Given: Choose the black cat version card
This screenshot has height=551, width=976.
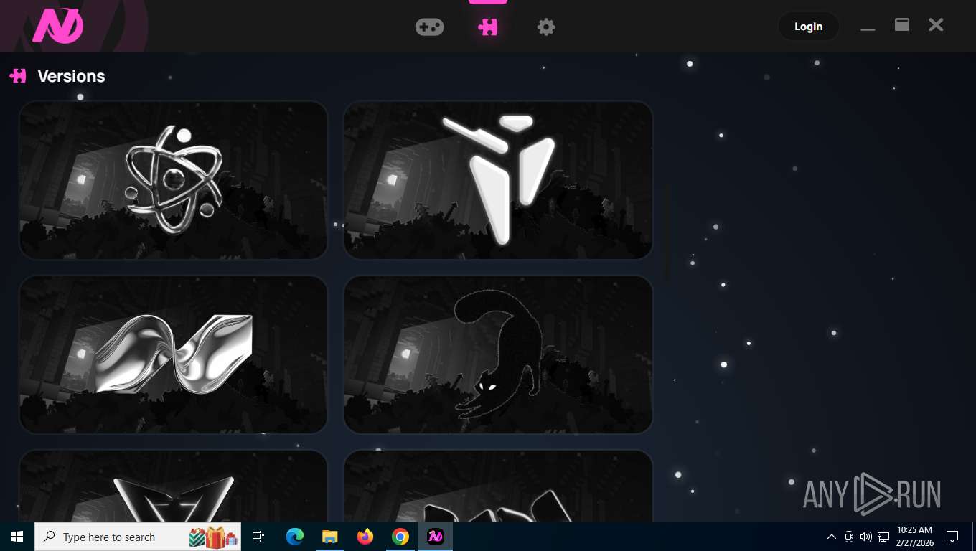Looking at the screenshot, I should 498,354.
